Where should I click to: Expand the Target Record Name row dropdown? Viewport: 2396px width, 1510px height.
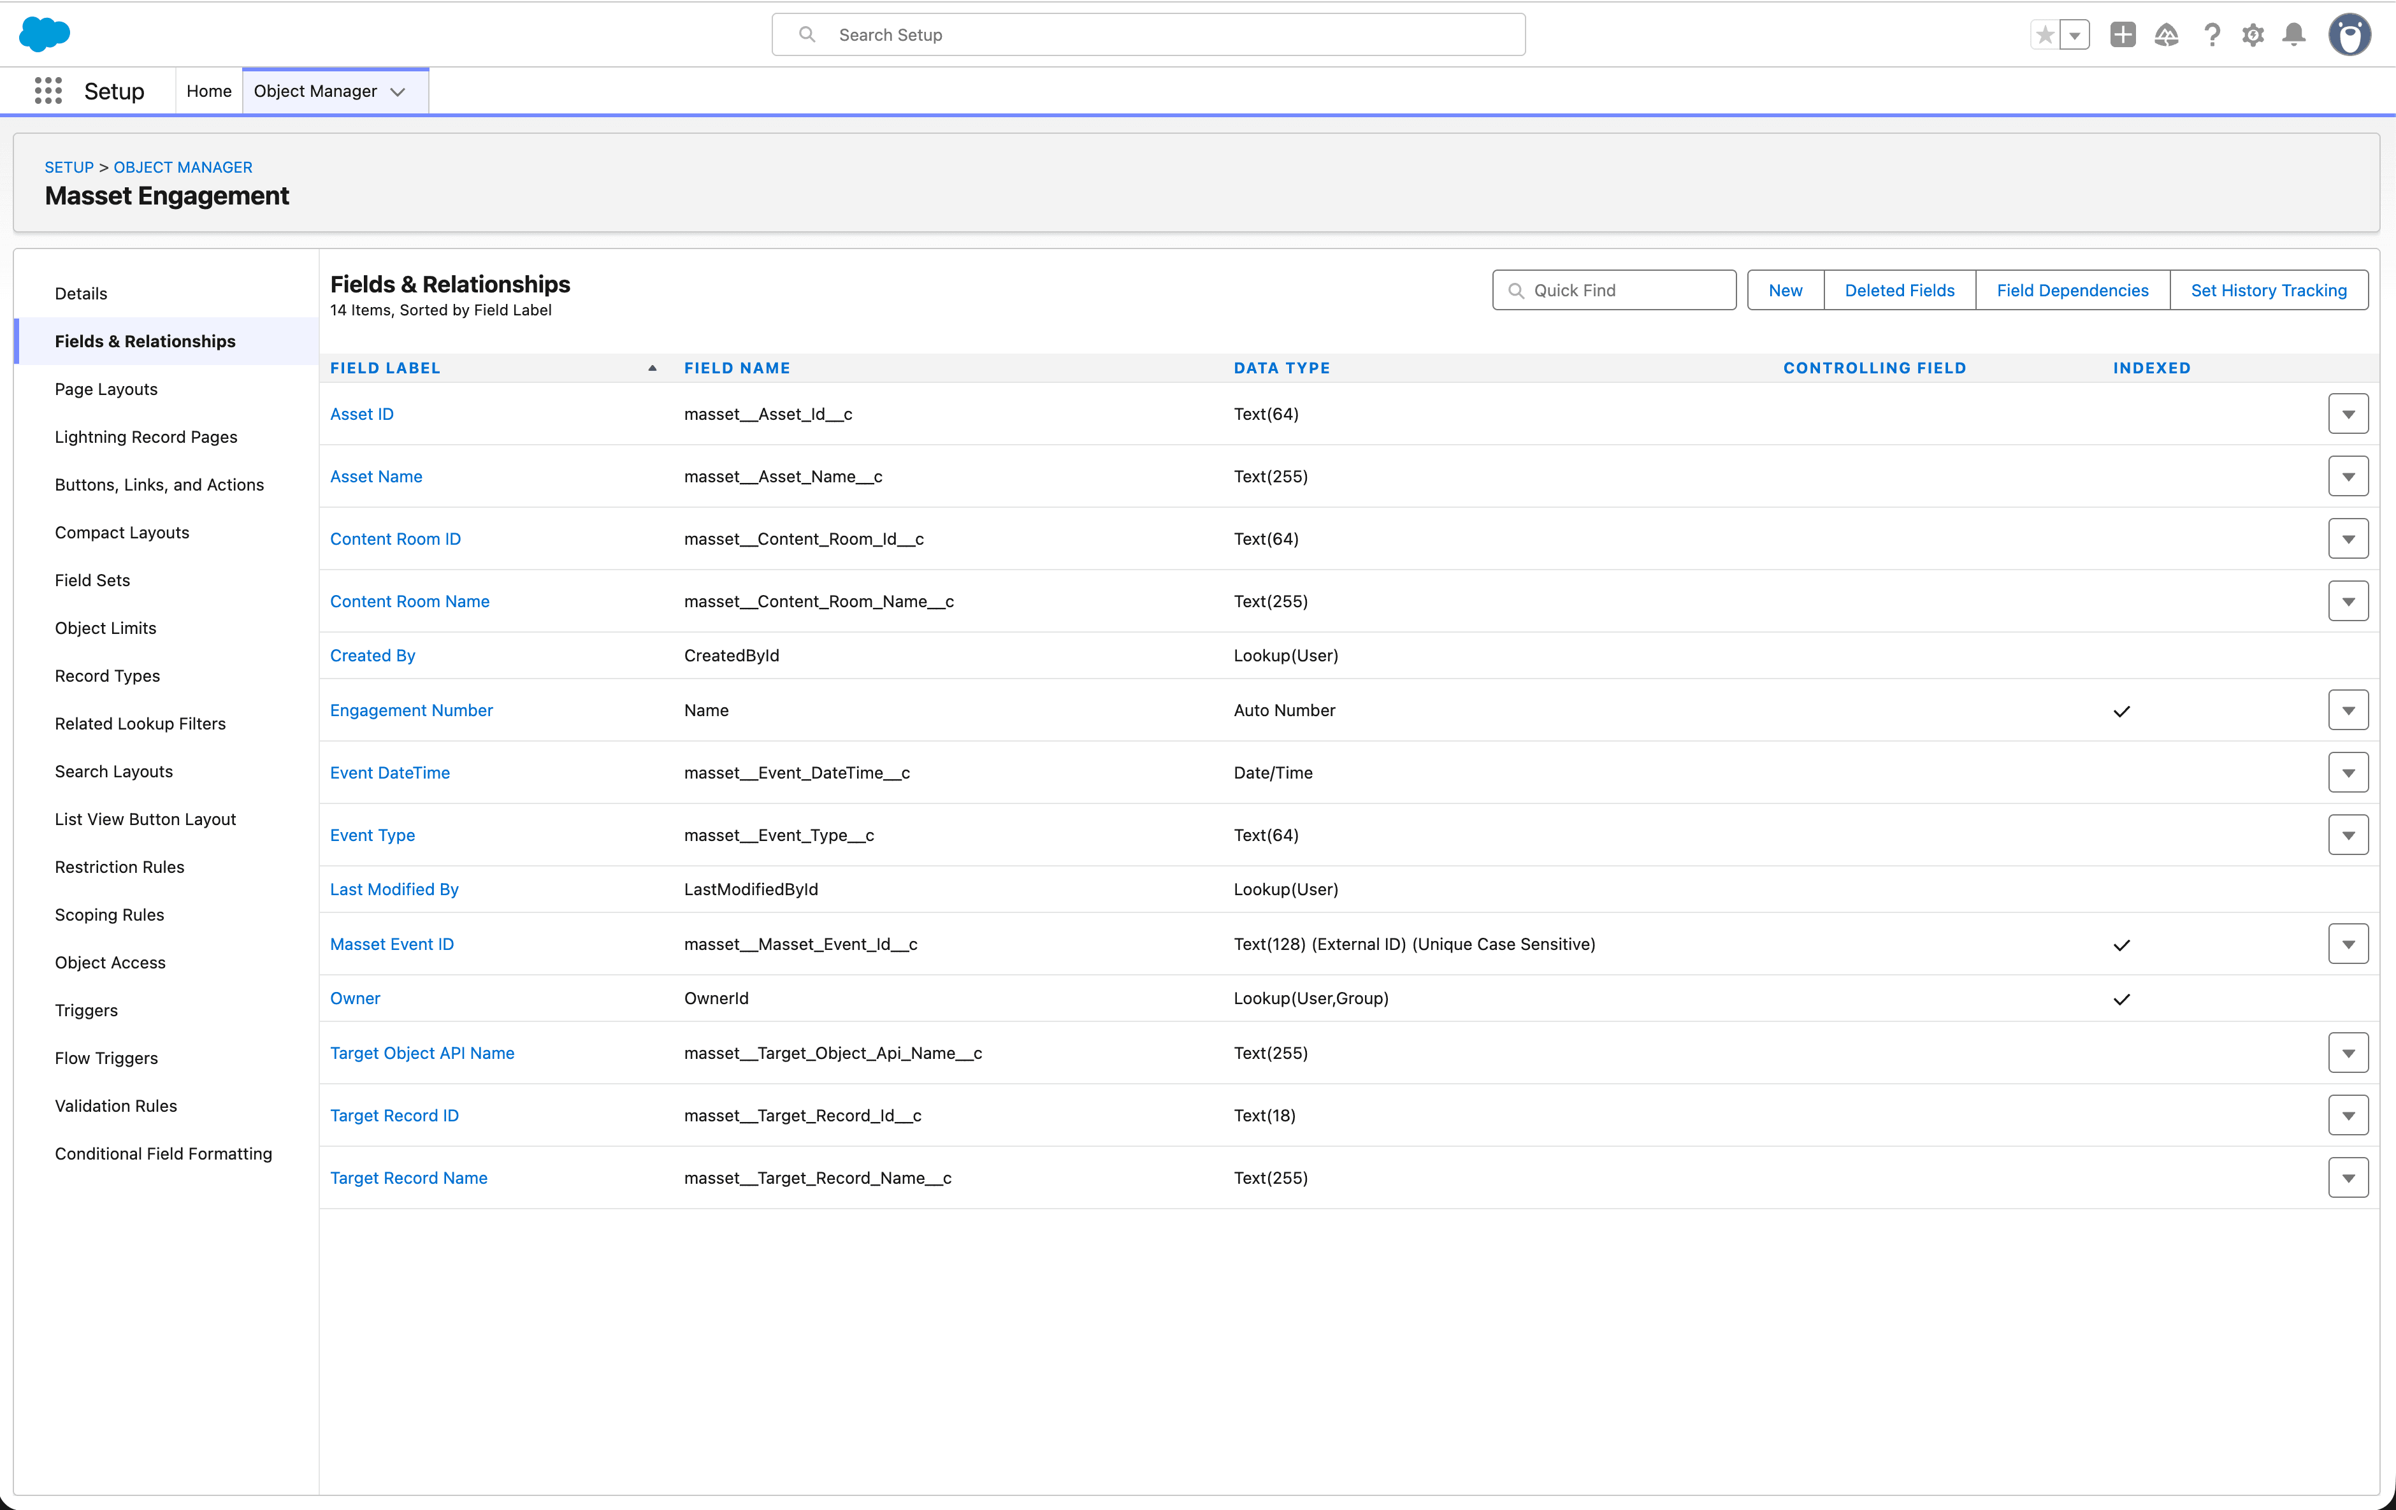[2348, 1178]
